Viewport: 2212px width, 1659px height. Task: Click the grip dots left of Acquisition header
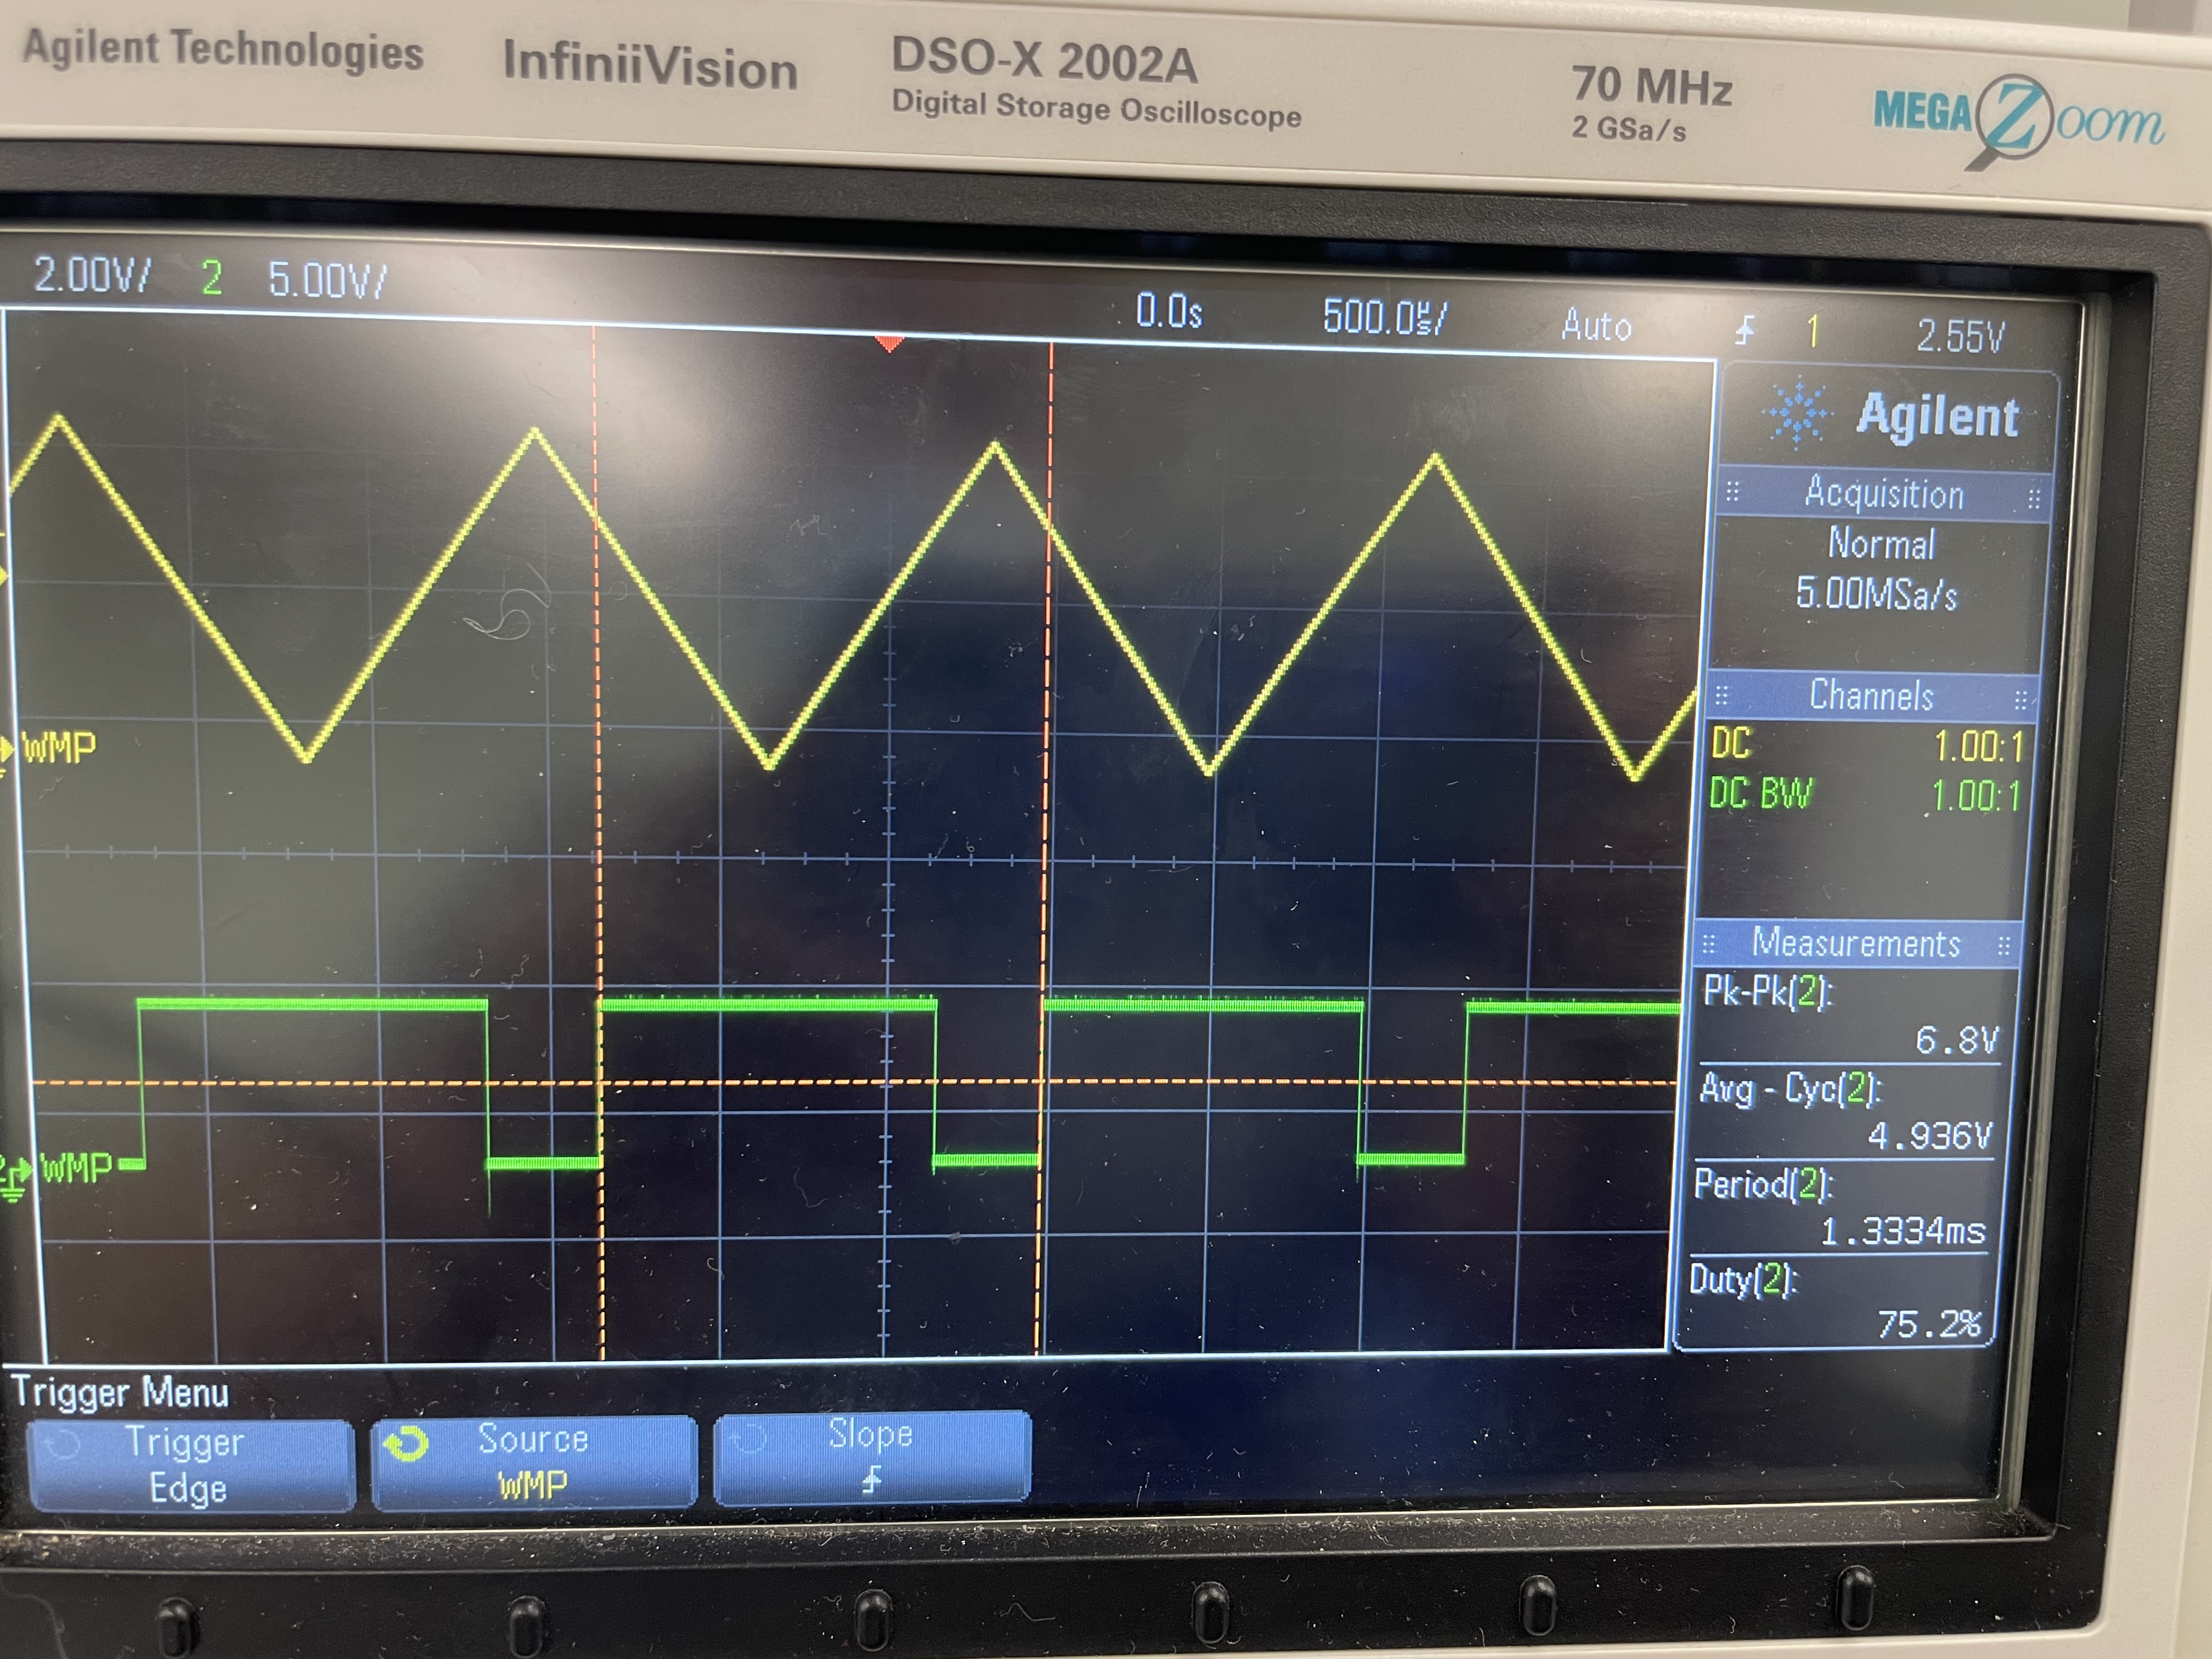click(1733, 491)
